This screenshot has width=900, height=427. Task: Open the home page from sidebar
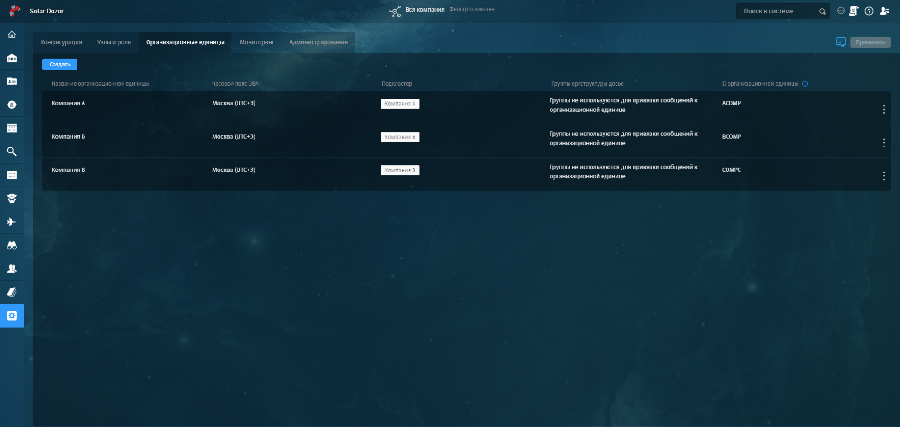(12, 35)
